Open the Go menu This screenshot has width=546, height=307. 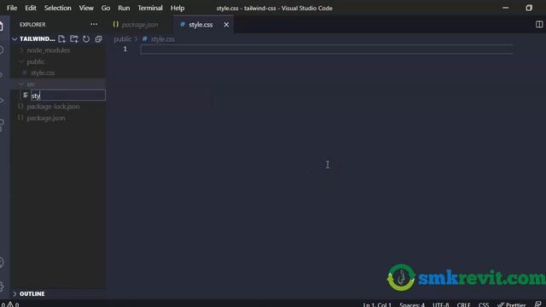(x=106, y=8)
